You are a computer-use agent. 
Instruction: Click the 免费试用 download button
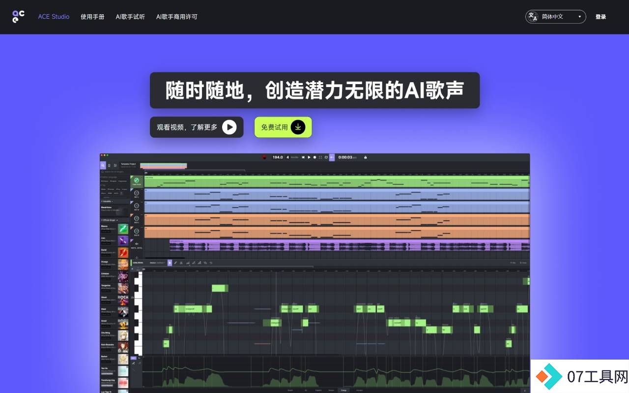283,127
